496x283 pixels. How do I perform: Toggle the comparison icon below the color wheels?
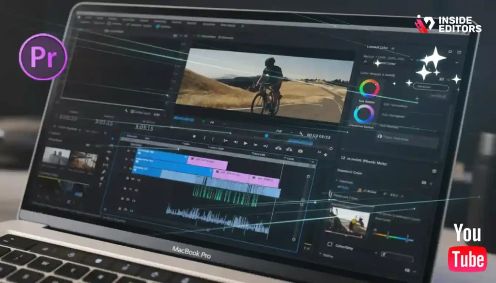(x=379, y=136)
